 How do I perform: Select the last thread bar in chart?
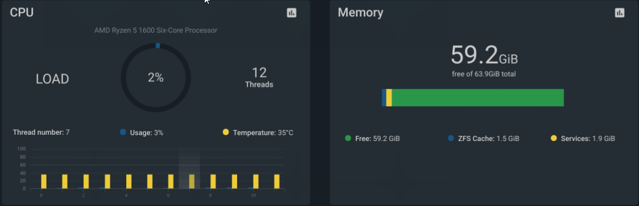click(277, 181)
